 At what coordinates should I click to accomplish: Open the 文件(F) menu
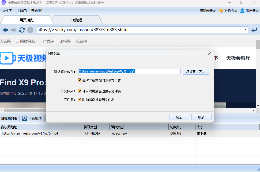coord(7,11)
